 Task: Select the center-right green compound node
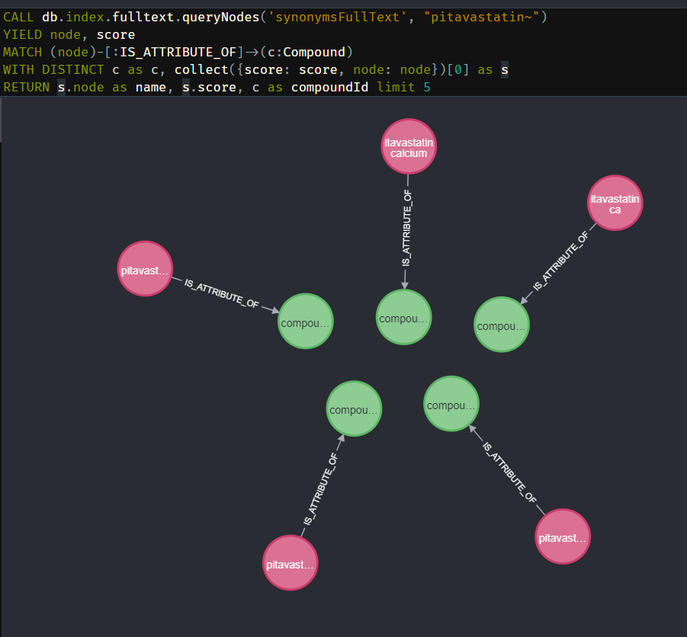(451, 405)
